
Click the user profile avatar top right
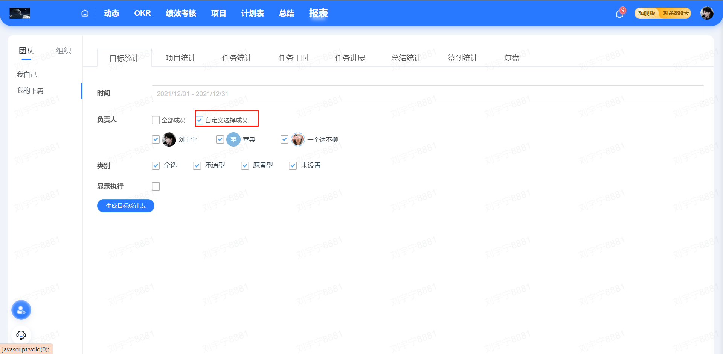(706, 13)
